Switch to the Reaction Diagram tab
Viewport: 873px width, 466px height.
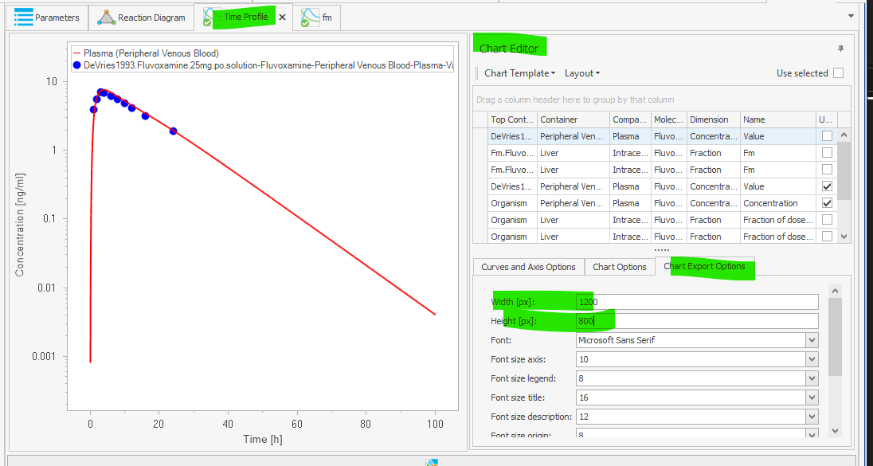tap(141, 18)
